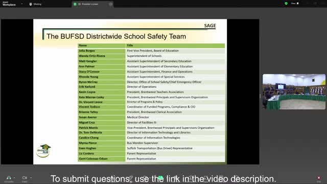Click 'Director of Information Technology and Libraries'
This screenshot has width=327, height=184.
pos(158,132)
